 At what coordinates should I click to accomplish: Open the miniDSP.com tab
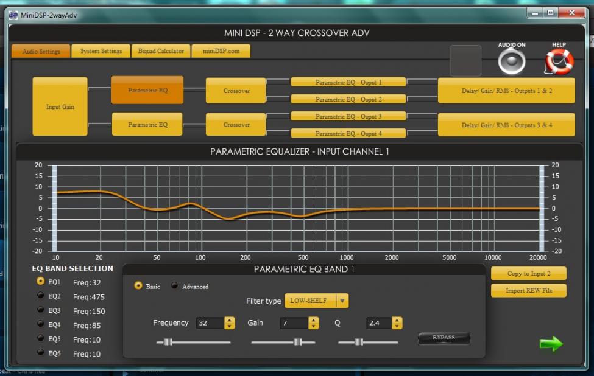[221, 51]
